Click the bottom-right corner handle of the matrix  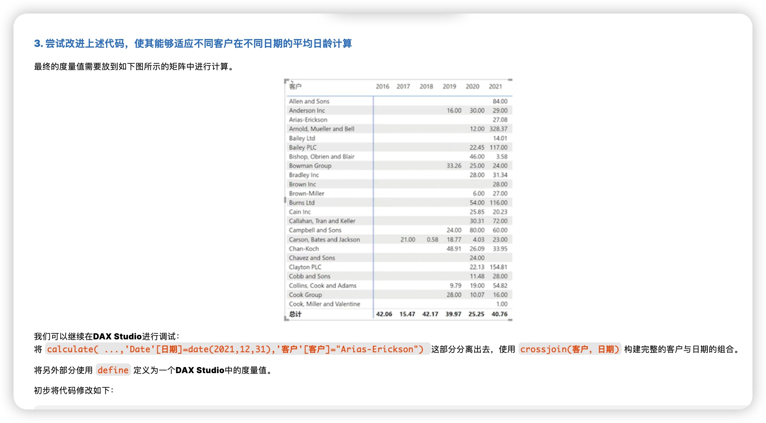[510, 320]
